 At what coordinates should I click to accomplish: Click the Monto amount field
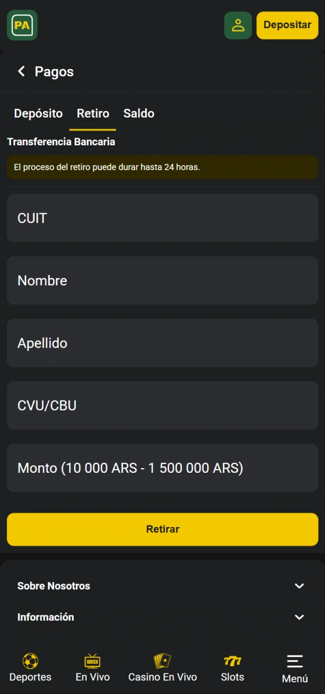click(162, 467)
